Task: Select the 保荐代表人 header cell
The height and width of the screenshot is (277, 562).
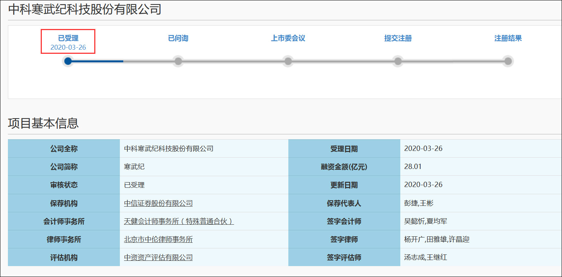Action: point(344,203)
